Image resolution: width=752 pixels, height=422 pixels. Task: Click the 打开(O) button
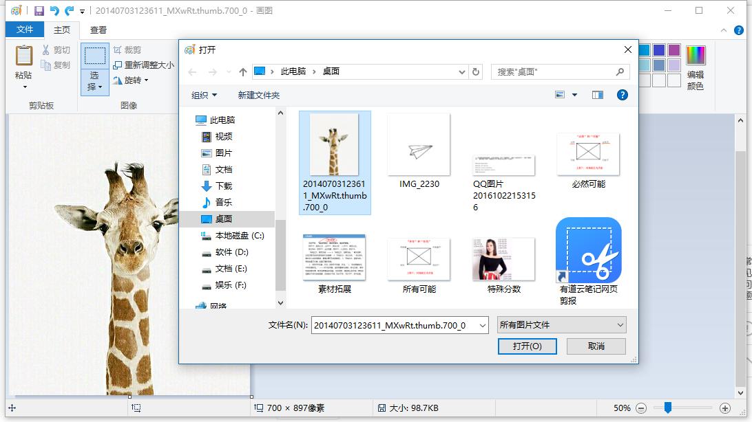click(x=527, y=346)
